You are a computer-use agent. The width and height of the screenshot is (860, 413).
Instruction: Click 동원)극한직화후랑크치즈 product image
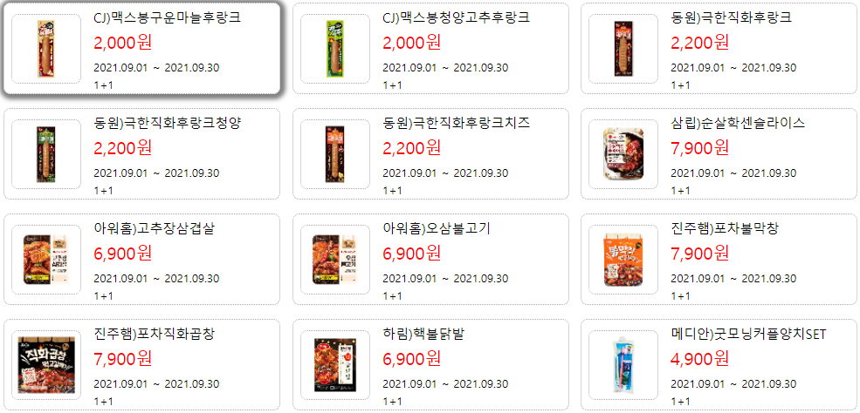pos(335,154)
